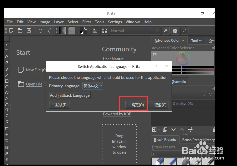The image size is (237, 166).
Task: Open the brush presets grid chooser
Action: click(x=105, y=31)
